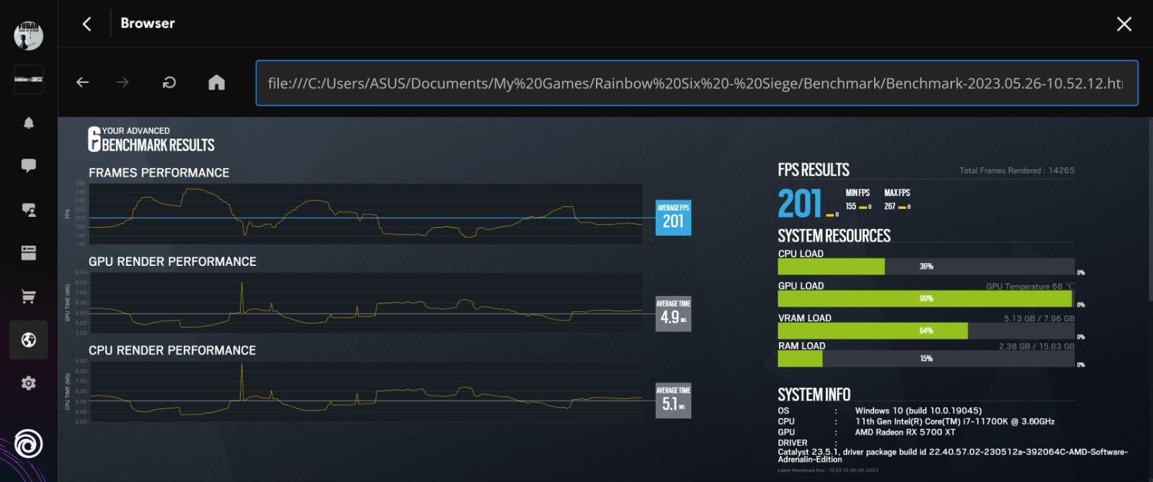The width and height of the screenshot is (1153, 482).
Task: Navigate forward with the browser right arrow
Action: [123, 83]
